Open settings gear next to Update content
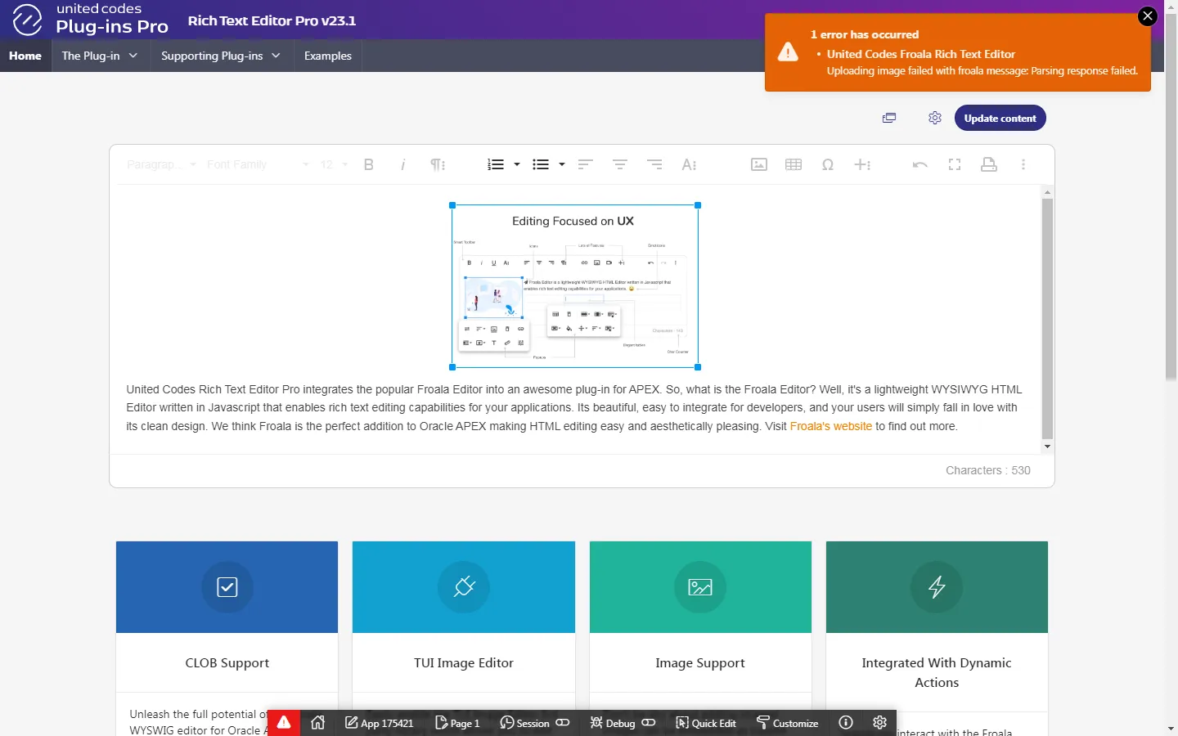 coord(934,118)
